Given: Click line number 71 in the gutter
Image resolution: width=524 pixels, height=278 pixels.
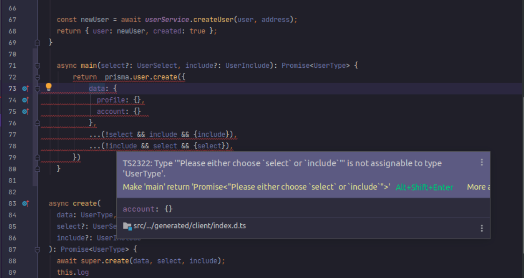Looking at the screenshot, I should (x=12, y=66).
